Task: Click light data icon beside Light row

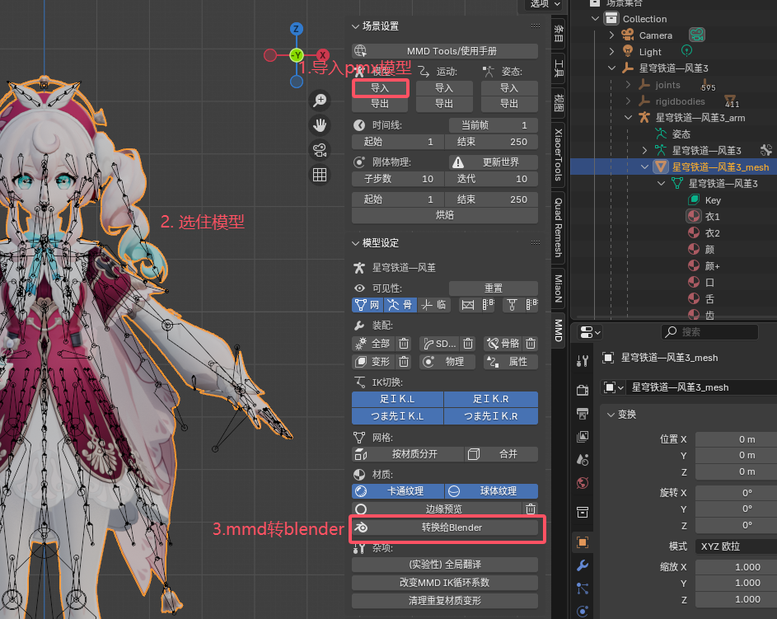Action: (687, 50)
